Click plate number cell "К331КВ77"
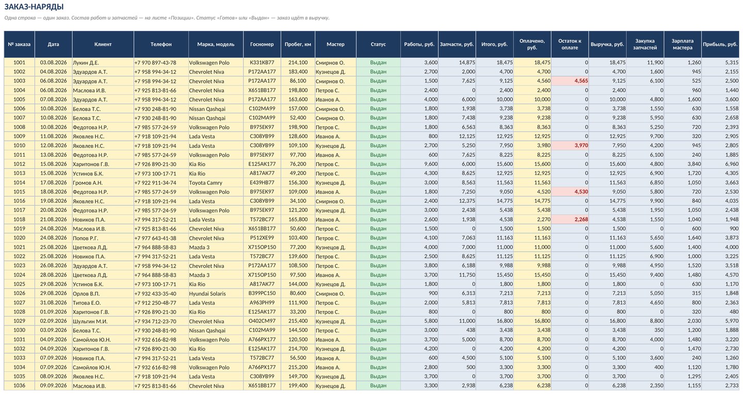The image size is (743, 394). pyautogui.click(x=262, y=62)
